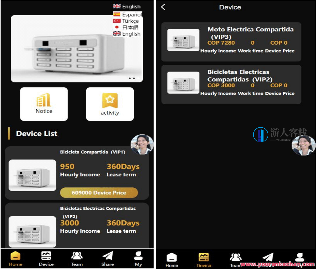Open the Notice icon tile
316x269 pixels.
click(x=44, y=104)
